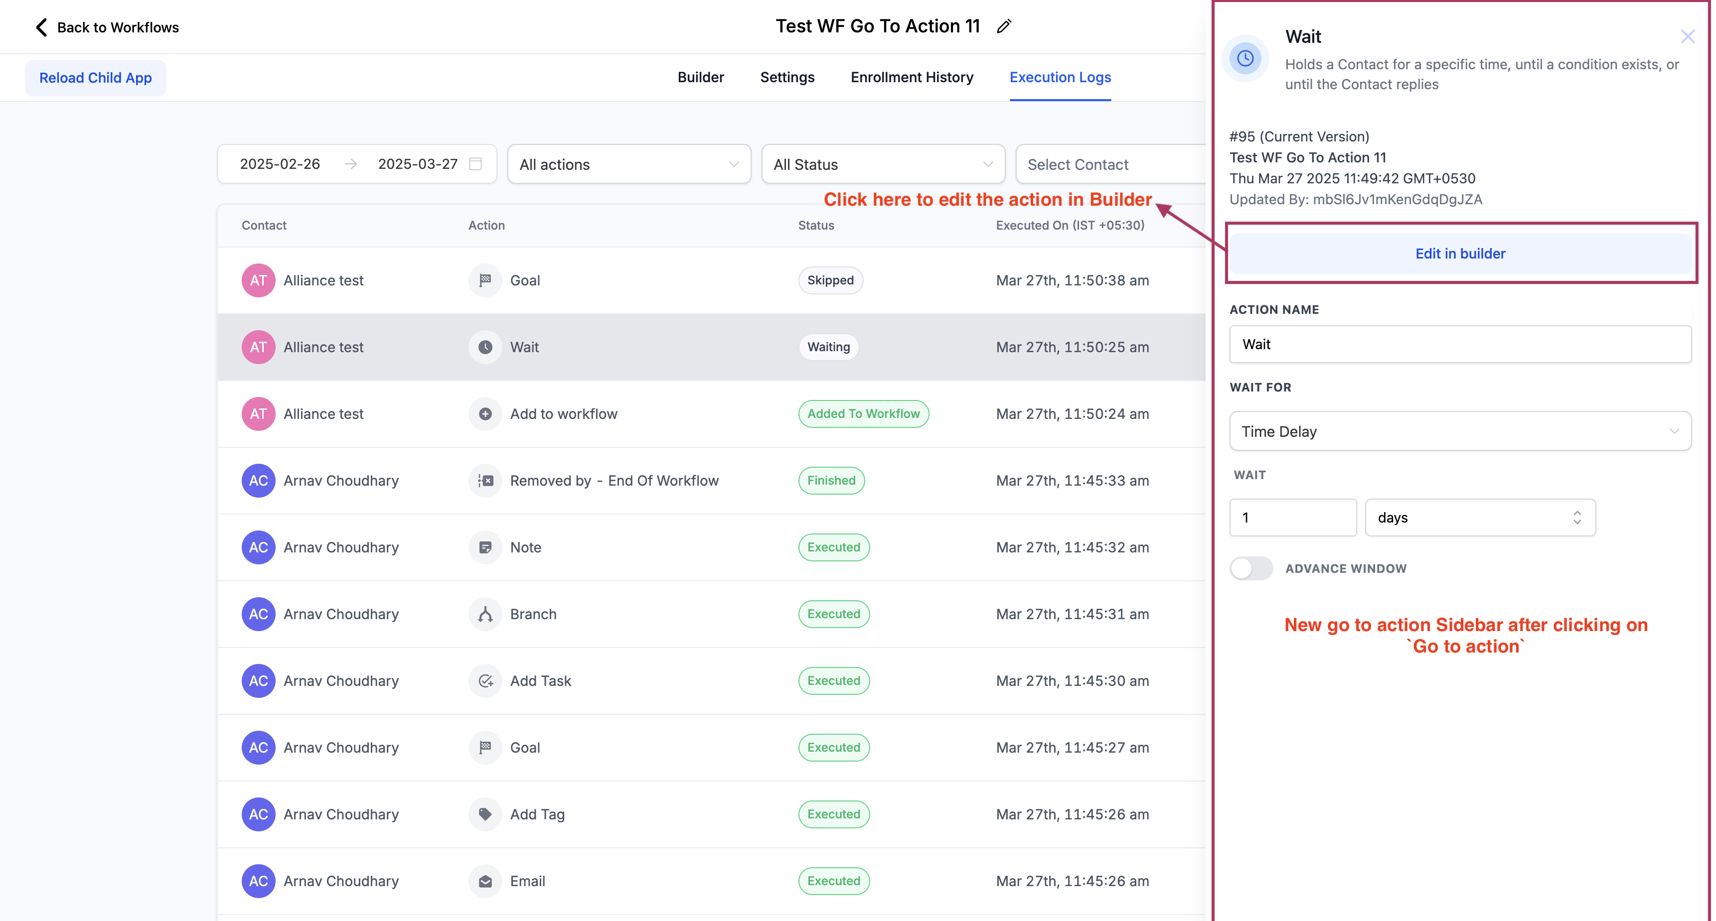This screenshot has height=921, width=1716.
Task: Click the back arrow to Workflows
Action: coord(41,27)
